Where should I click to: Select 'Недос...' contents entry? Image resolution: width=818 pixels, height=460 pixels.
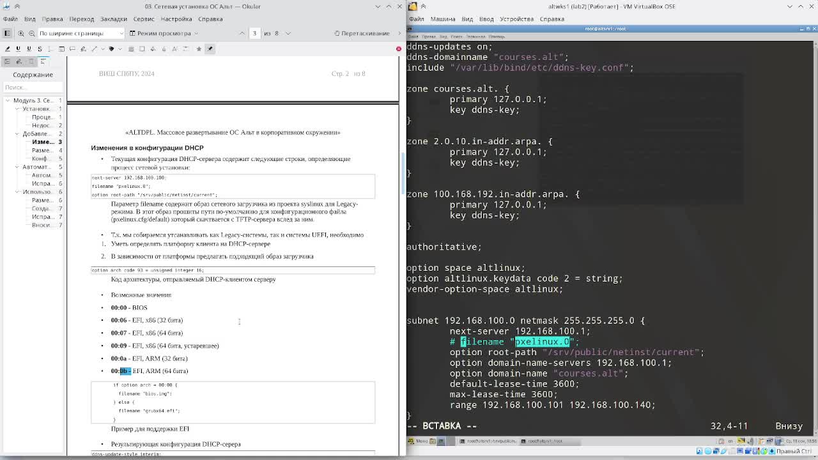pyautogui.click(x=43, y=125)
